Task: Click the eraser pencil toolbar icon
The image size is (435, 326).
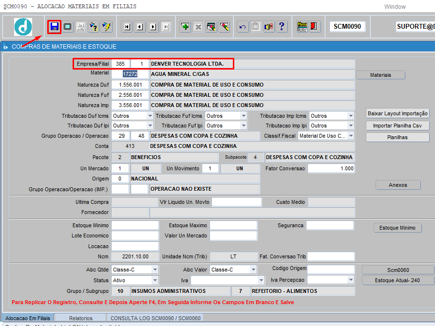Action: (224, 27)
